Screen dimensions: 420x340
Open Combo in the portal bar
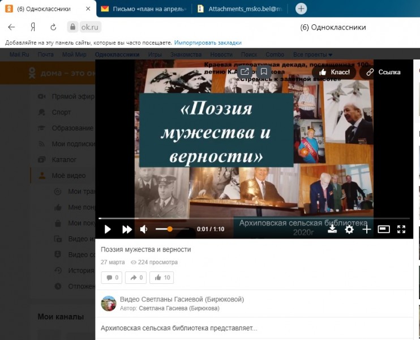click(x=275, y=54)
